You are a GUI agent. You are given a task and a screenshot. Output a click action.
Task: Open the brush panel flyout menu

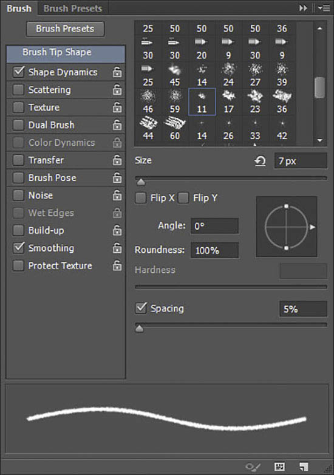(x=324, y=8)
